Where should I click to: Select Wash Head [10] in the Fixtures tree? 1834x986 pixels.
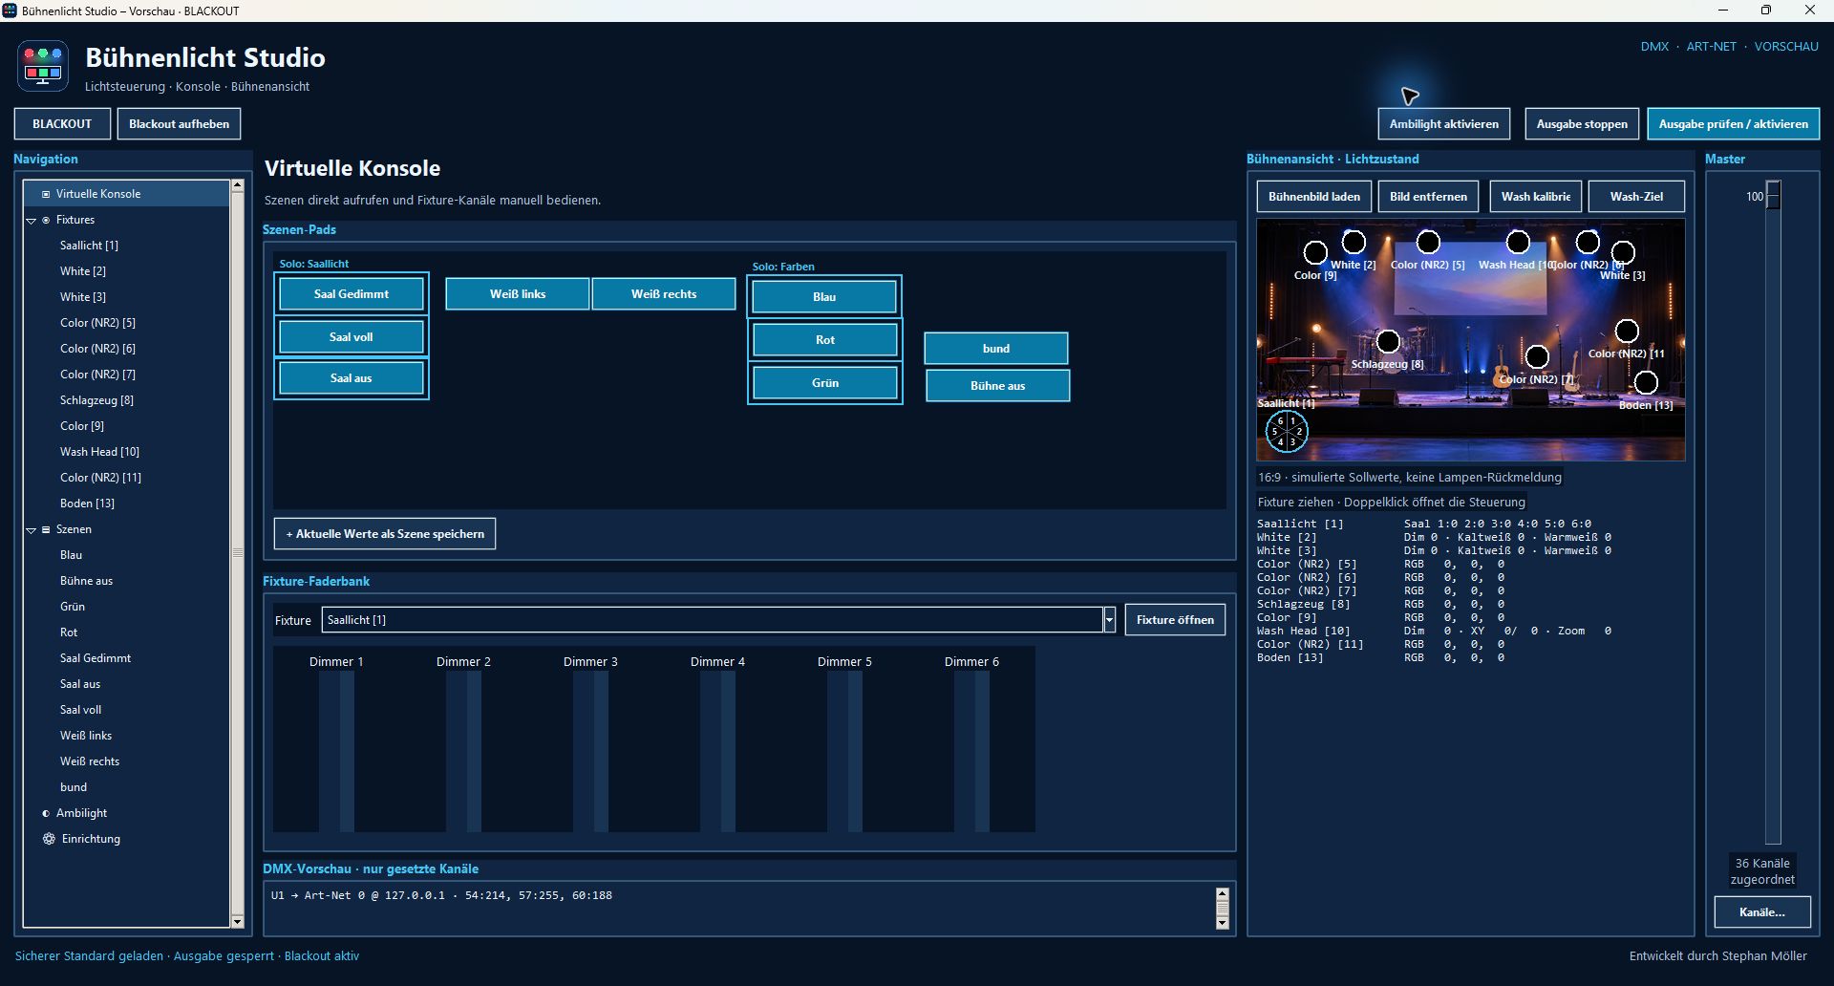coord(99,452)
